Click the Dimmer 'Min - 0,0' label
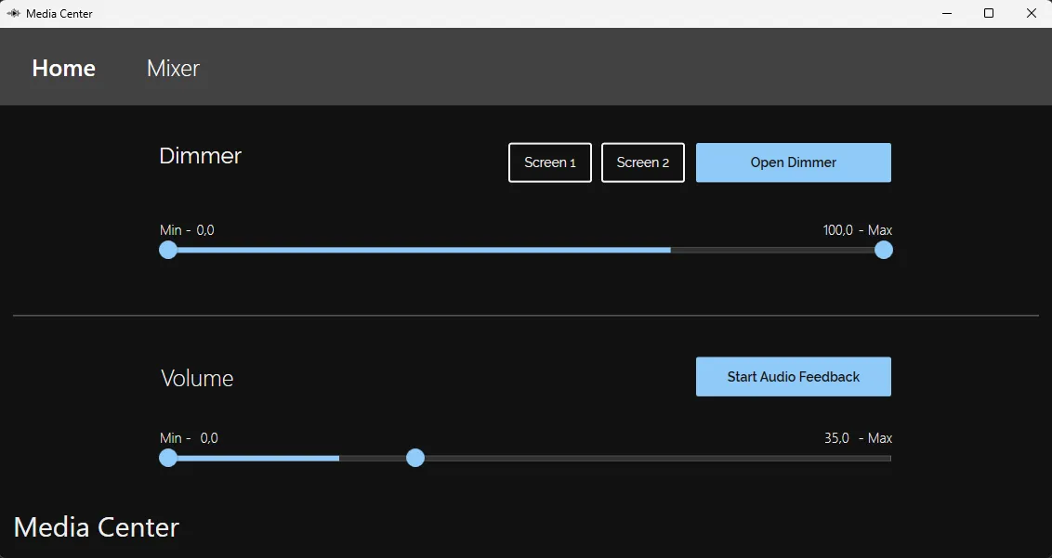Screen dimensions: 1052x558 click(x=187, y=230)
